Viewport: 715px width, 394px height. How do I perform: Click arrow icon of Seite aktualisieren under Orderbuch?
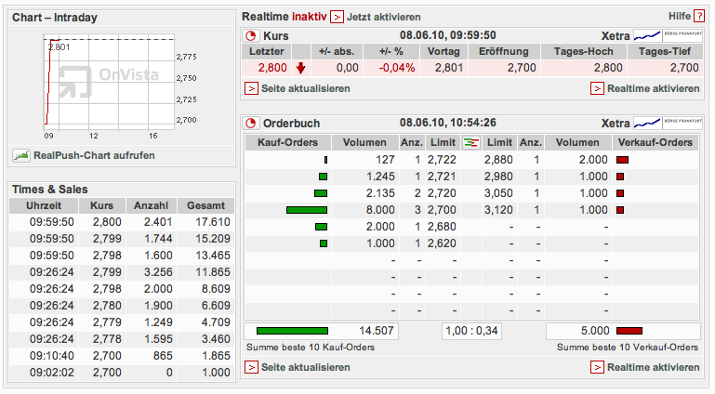(x=251, y=367)
